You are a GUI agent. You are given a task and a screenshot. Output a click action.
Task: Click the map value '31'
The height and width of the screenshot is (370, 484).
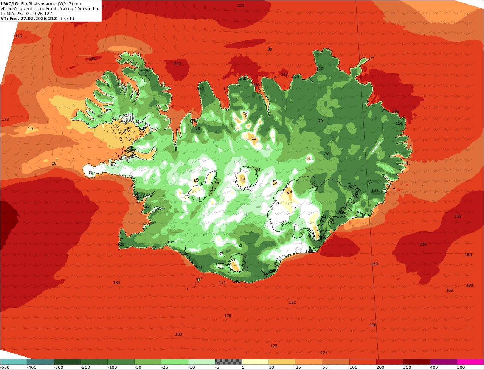259,169
